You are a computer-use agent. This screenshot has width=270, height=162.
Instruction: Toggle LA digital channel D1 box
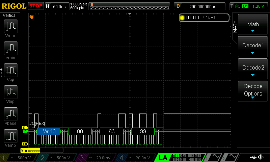pos(178,156)
